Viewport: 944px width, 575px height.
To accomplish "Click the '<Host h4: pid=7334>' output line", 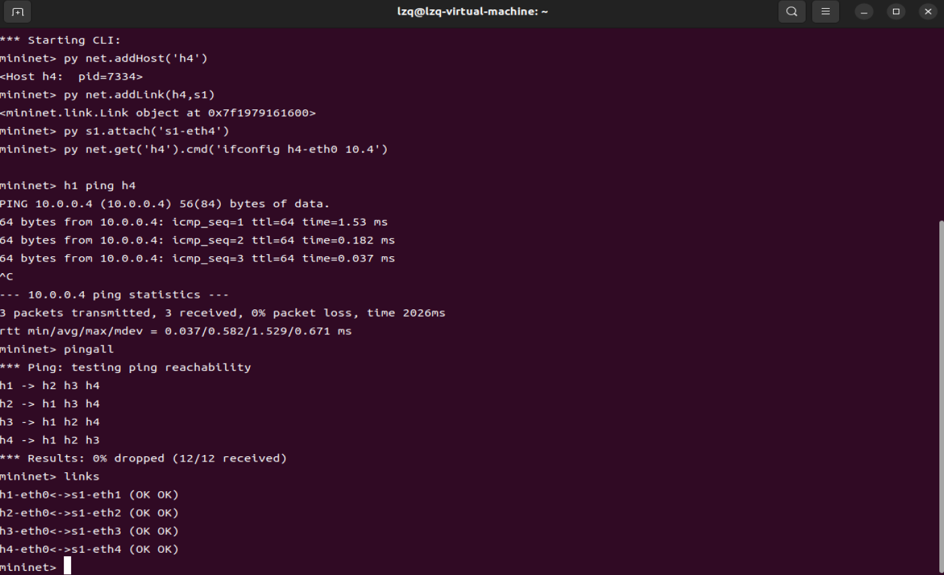I will pyautogui.click(x=72, y=76).
